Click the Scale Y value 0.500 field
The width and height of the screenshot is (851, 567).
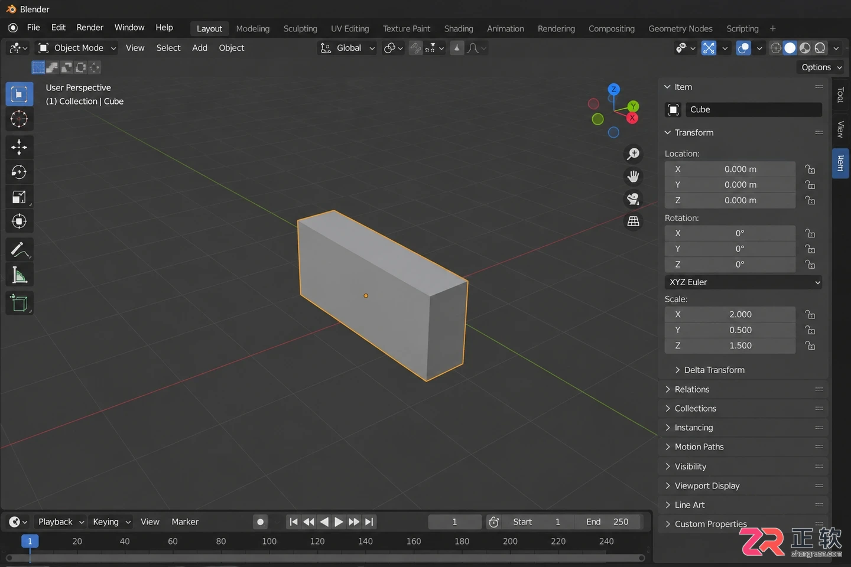(x=730, y=331)
